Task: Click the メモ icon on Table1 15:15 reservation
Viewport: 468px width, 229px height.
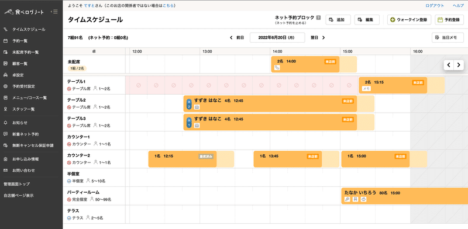Action: point(366,89)
